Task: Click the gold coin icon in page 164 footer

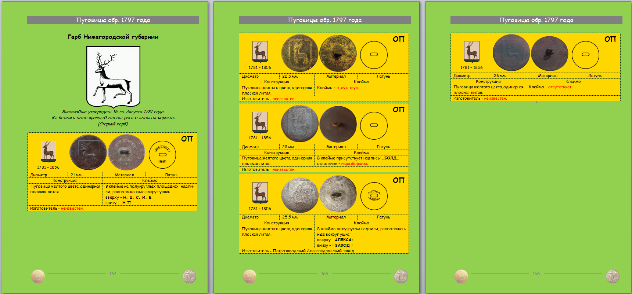Action: click(38, 276)
